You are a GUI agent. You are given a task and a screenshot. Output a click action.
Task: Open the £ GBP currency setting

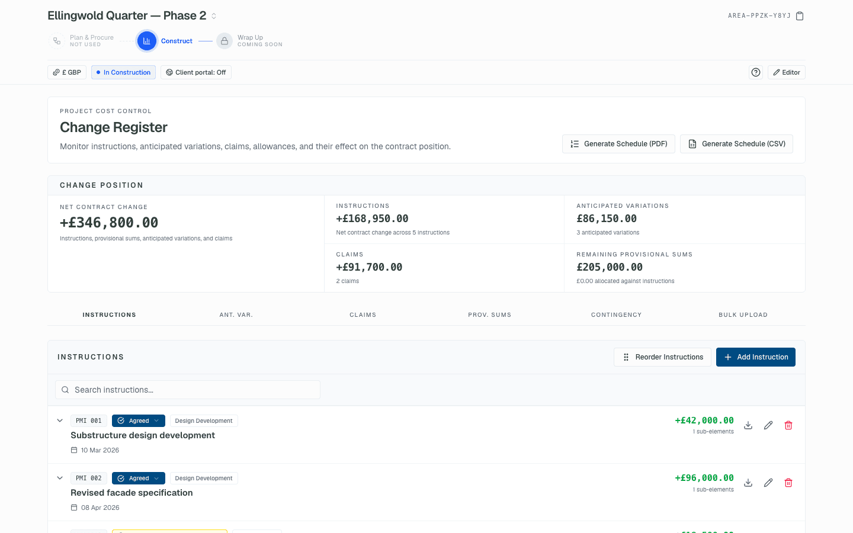click(67, 72)
